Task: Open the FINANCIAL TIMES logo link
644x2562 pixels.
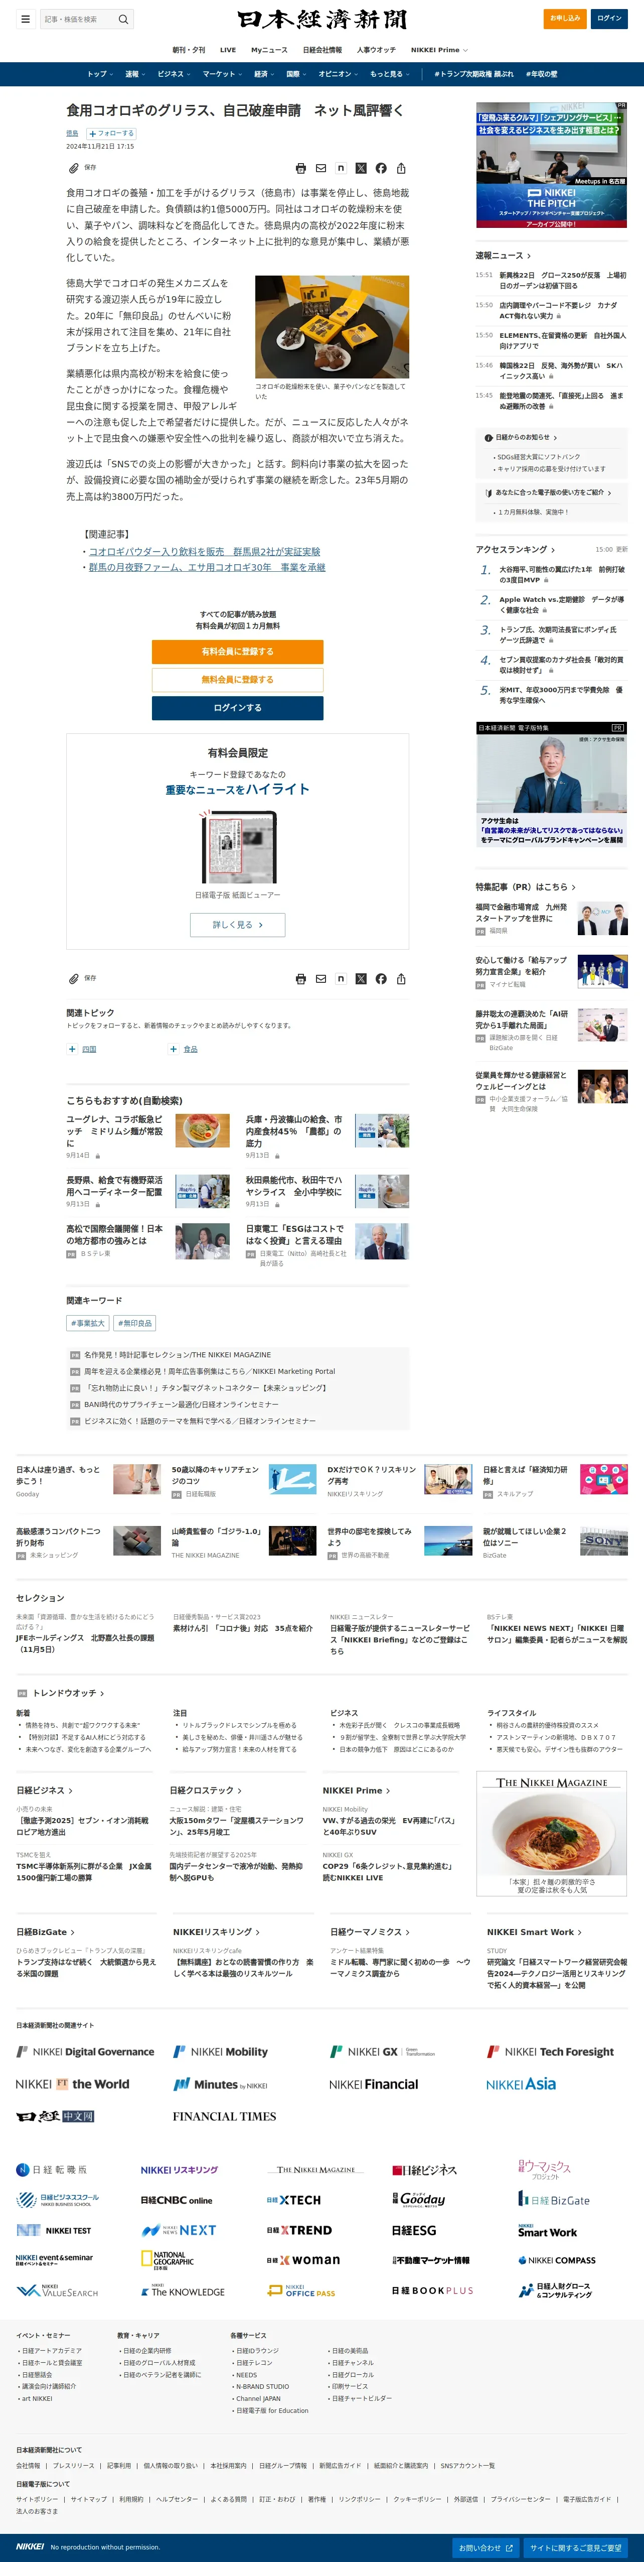Action: coord(225,2116)
